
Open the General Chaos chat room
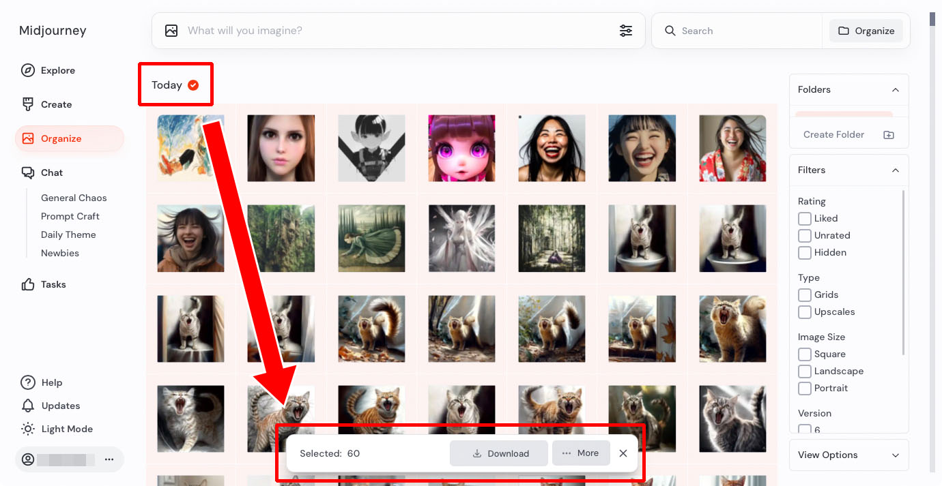(x=74, y=198)
